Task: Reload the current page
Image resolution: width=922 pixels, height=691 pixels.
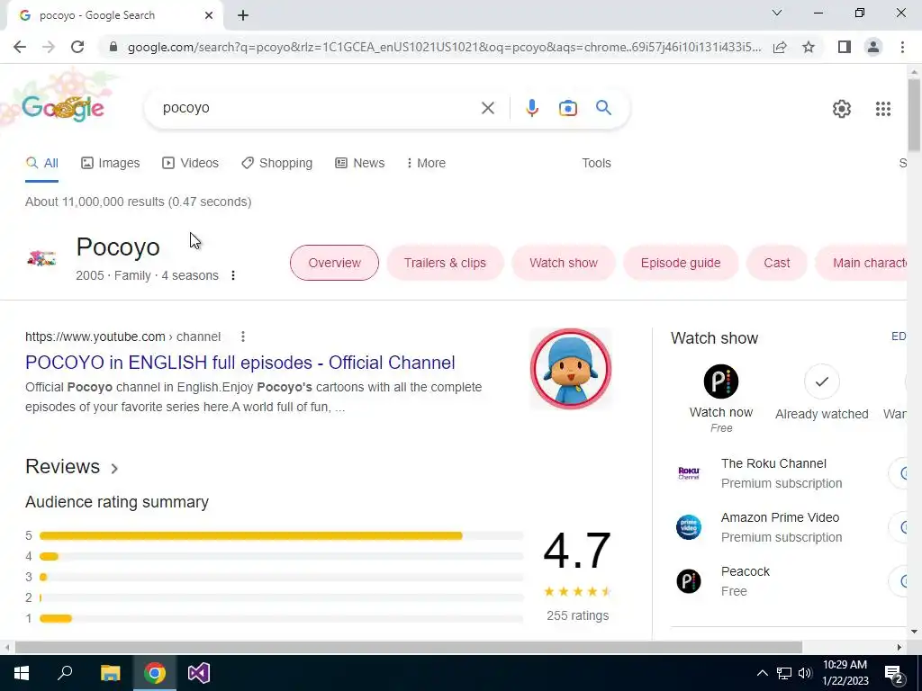Action: pos(77,47)
